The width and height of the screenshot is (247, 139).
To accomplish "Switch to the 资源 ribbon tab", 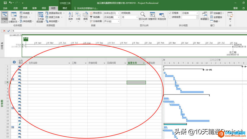I will click(x=25, y=8).
